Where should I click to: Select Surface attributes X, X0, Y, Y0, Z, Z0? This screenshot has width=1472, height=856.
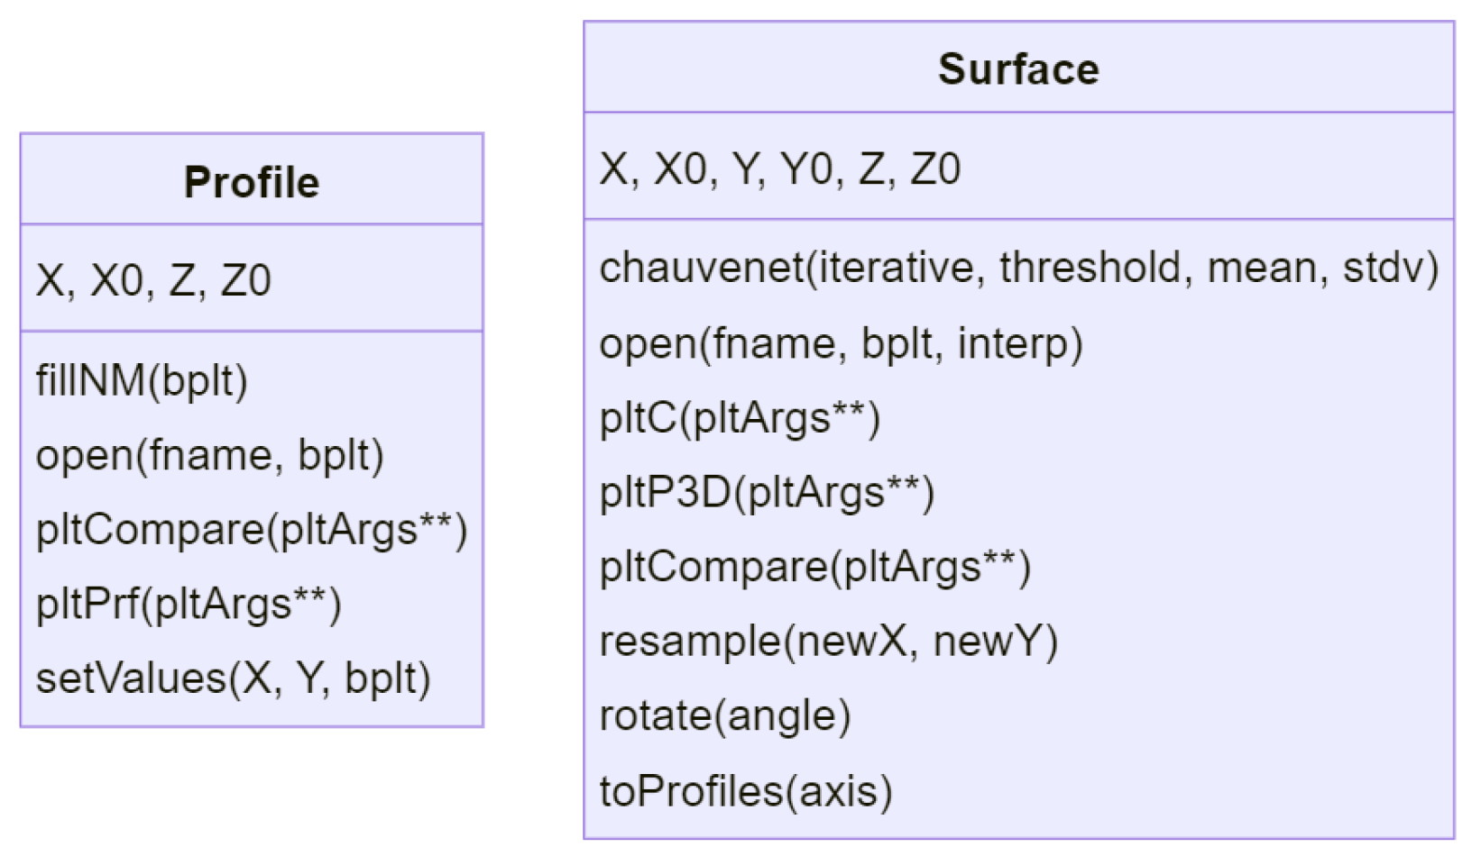click(780, 169)
